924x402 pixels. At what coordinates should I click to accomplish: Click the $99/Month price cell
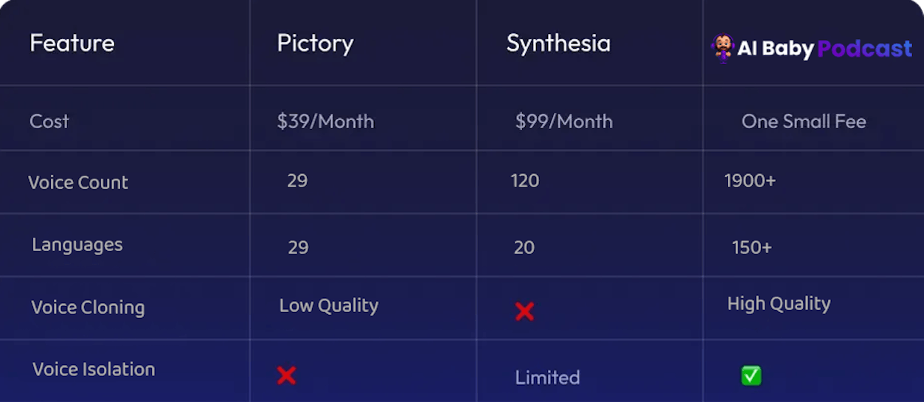click(564, 122)
